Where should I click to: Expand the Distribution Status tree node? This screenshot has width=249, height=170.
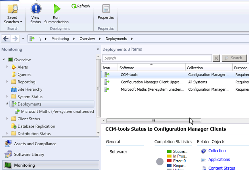(x=7, y=133)
